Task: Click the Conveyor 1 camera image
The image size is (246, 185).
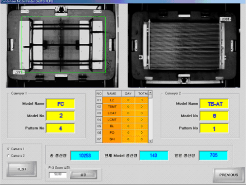Action: (x=62, y=46)
